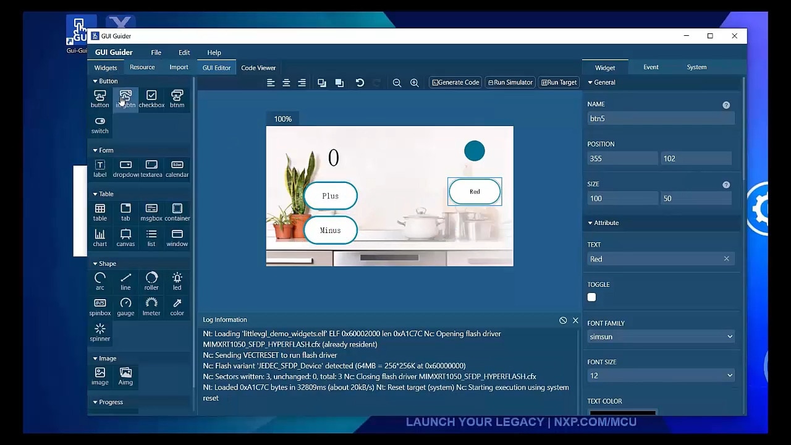Clear the Log Information panel
791x445 pixels.
pyautogui.click(x=563, y=320)
